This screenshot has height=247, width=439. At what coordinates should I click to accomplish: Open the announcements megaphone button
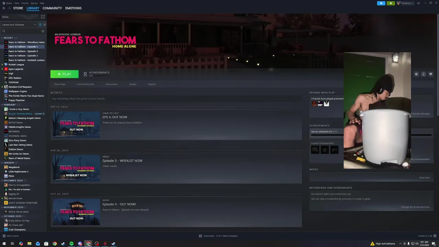(x=381, y=3)
